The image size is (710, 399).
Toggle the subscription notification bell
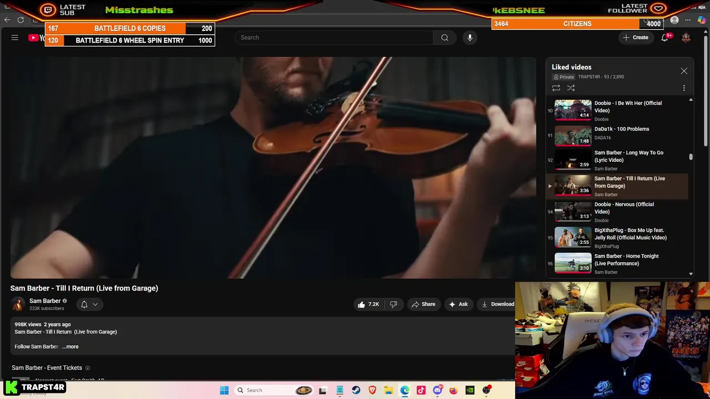84,304
